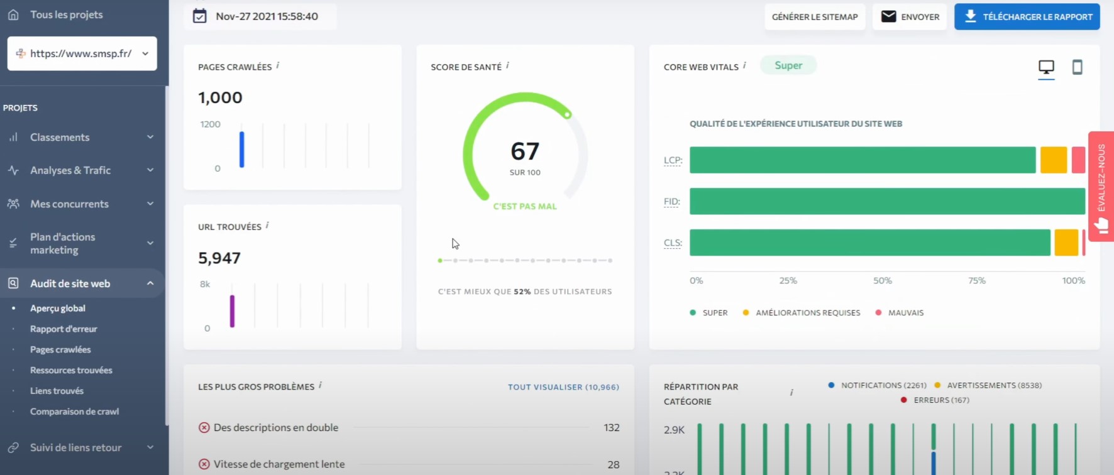Click the info icon beside Score de Santé
Viewport: 1114px width, 475px height.
[507, 65]
